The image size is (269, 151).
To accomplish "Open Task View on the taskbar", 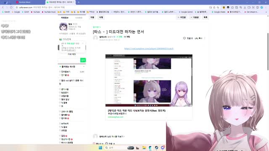I will coord(137,148).
